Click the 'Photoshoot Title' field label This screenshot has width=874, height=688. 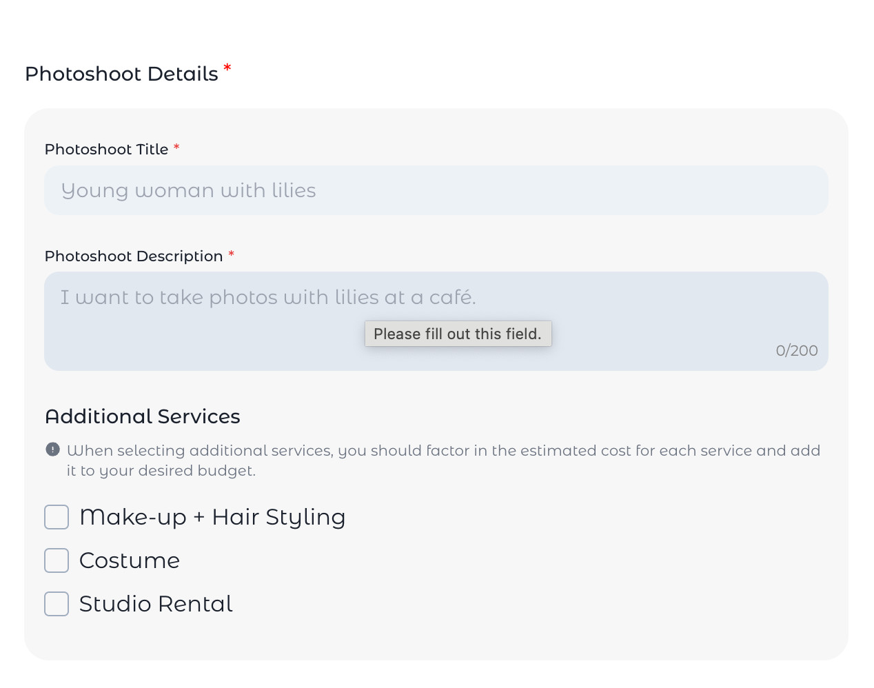[x=107, y=150]
